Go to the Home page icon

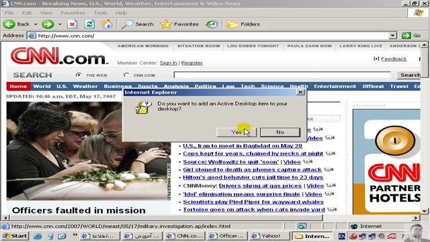pos(106,24)
